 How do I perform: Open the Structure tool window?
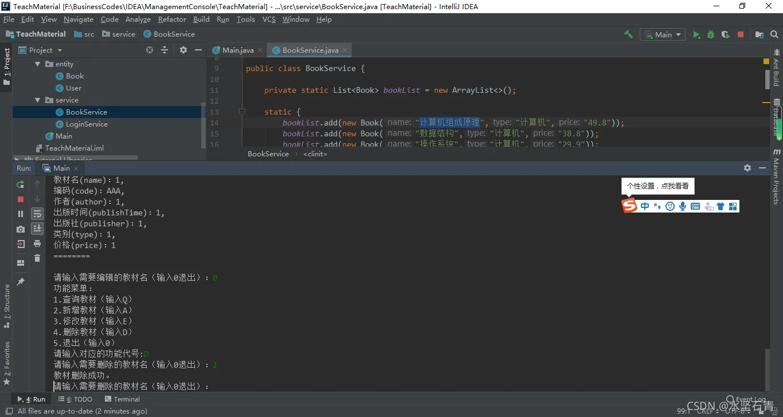(x=7, y=306)
